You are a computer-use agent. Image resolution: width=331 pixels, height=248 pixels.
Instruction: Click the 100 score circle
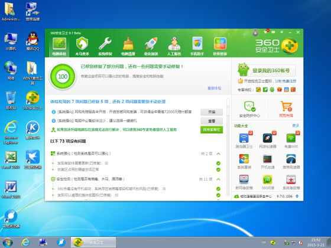point(63,76)
